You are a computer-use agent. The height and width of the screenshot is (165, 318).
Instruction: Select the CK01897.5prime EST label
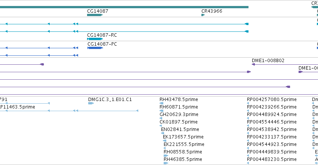[179, 122]
